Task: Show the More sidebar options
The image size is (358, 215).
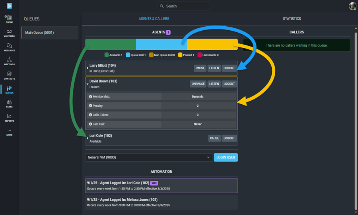Action: click(x=9, y=132)
